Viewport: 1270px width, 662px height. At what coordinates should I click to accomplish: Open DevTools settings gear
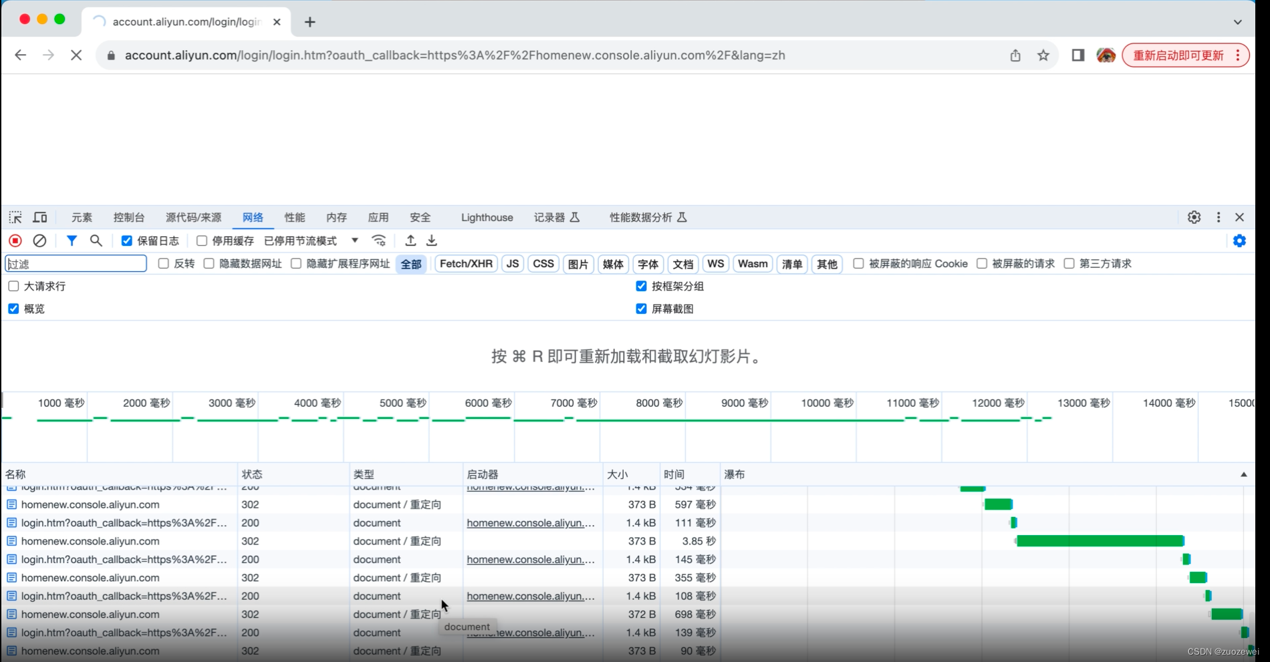tap(1194, 217)
